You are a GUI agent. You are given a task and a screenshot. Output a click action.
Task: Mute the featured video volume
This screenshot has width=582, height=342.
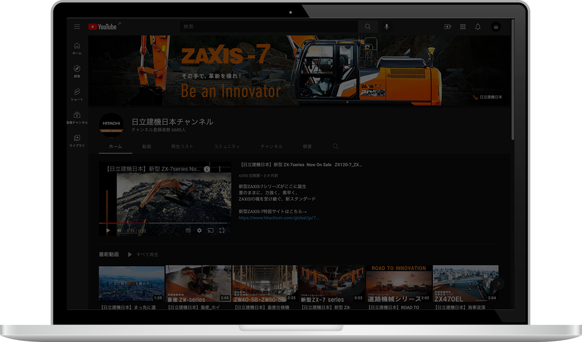119,230
